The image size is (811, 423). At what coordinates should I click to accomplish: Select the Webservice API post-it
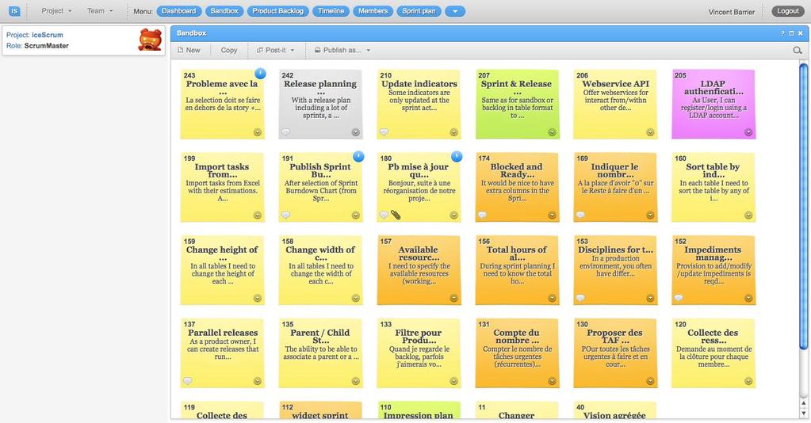[615, 105]
